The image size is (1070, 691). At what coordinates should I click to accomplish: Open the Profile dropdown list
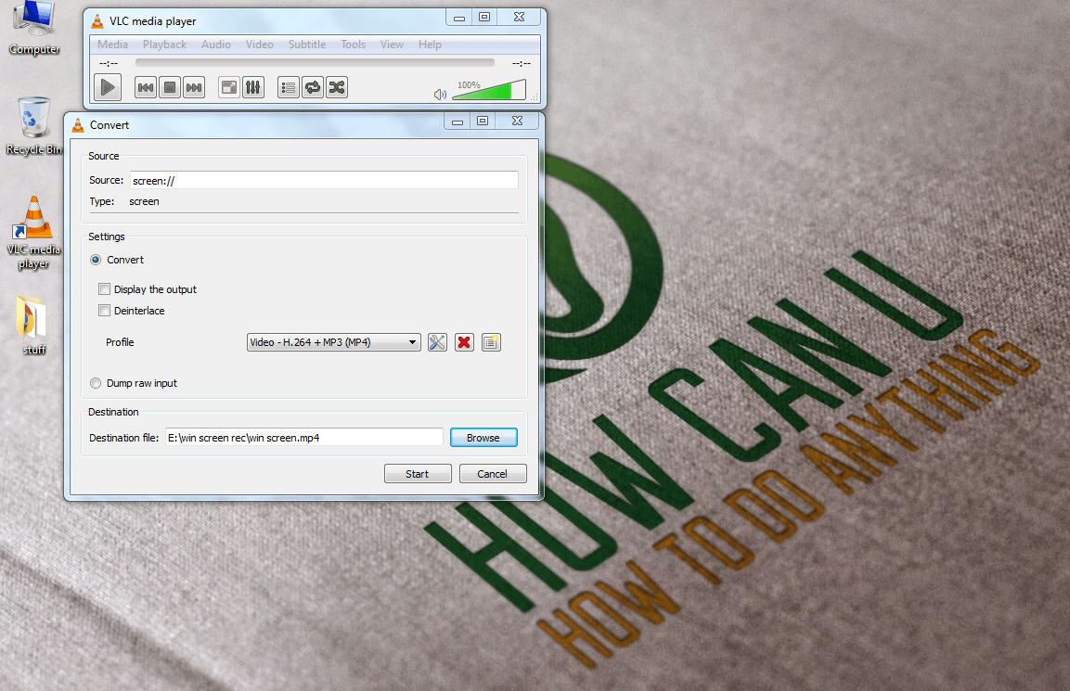coord(334,342)
